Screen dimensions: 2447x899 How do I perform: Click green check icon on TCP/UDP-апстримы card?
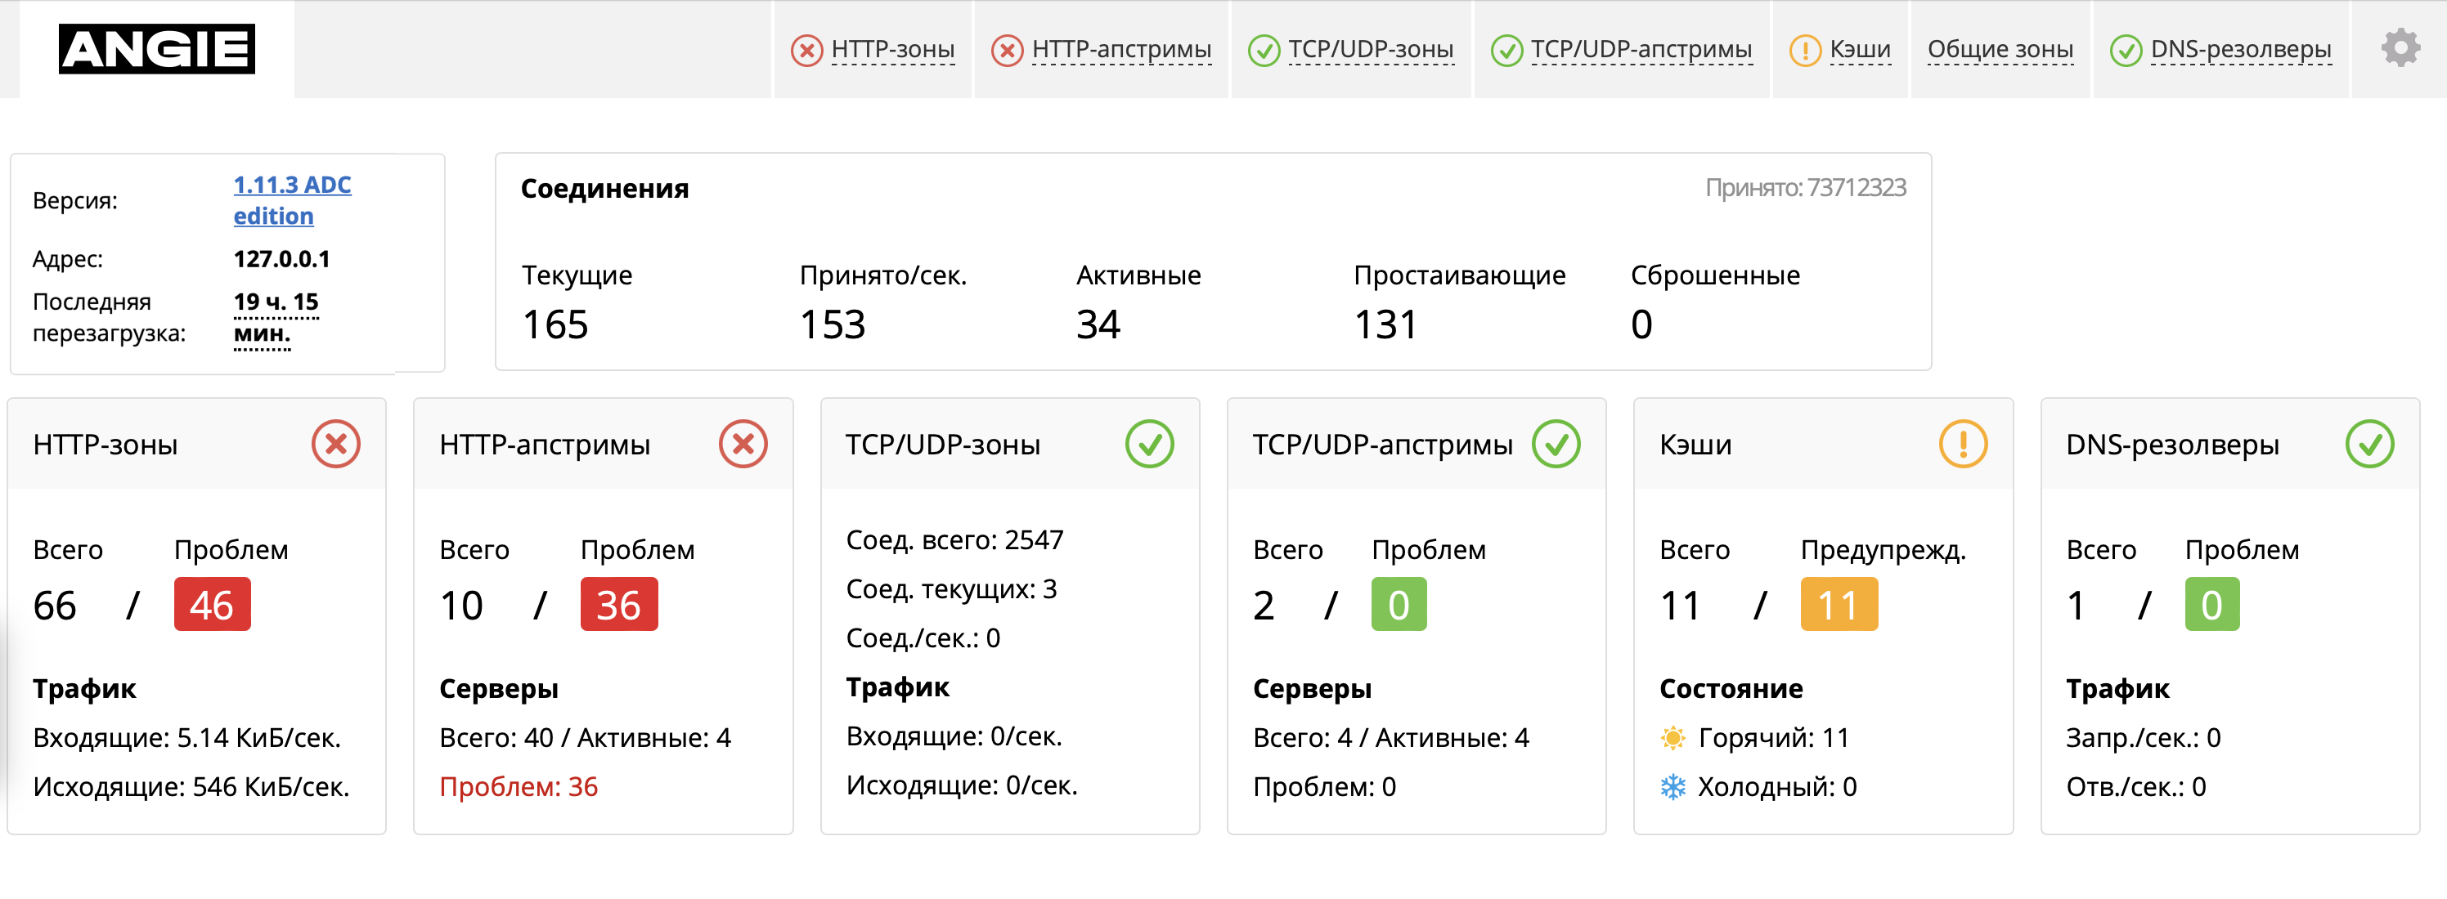pos(1556,445)
